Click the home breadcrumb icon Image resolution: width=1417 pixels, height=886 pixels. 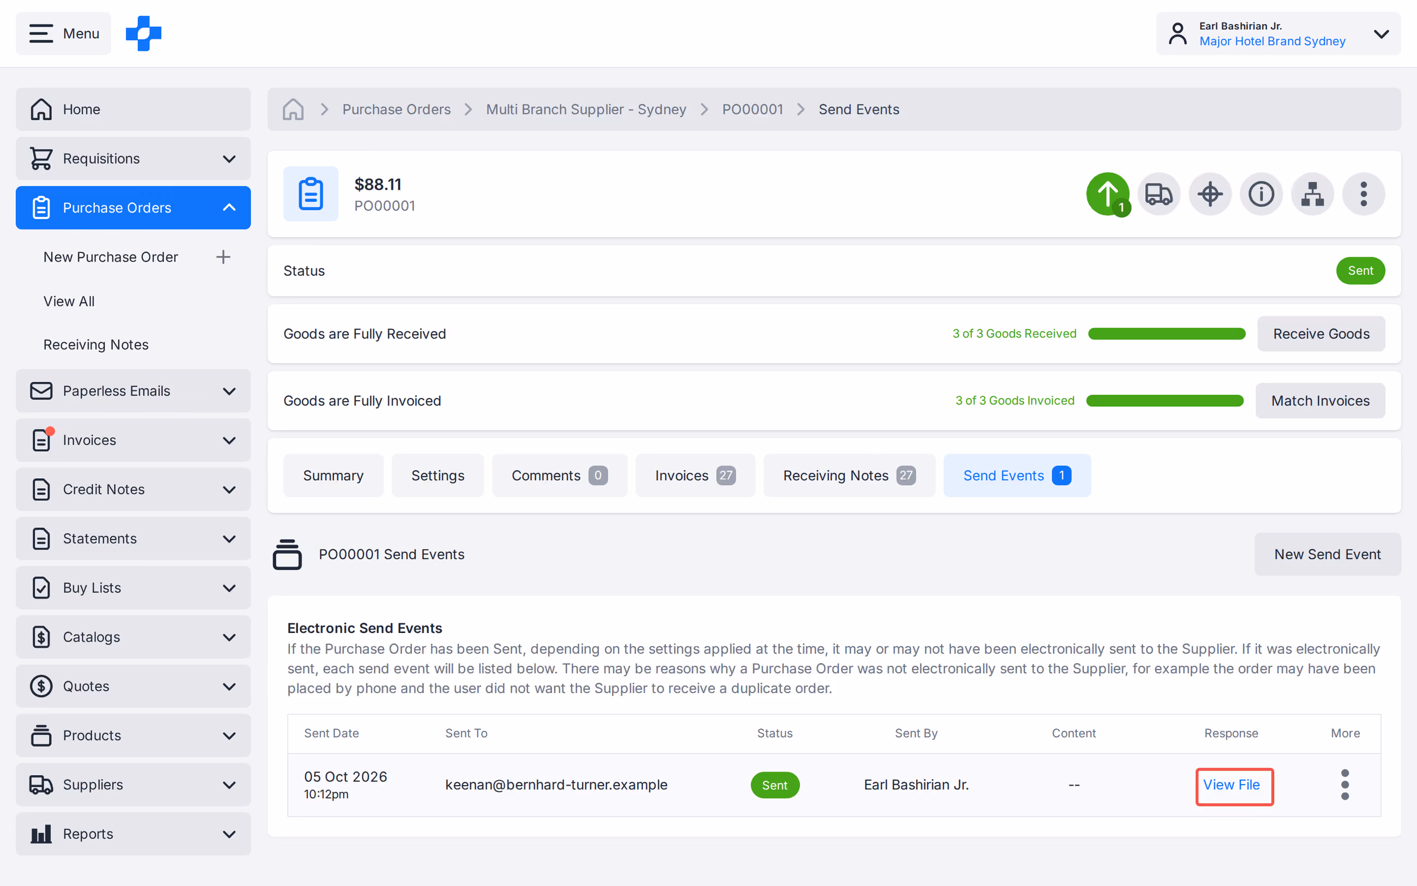(293, 109)
